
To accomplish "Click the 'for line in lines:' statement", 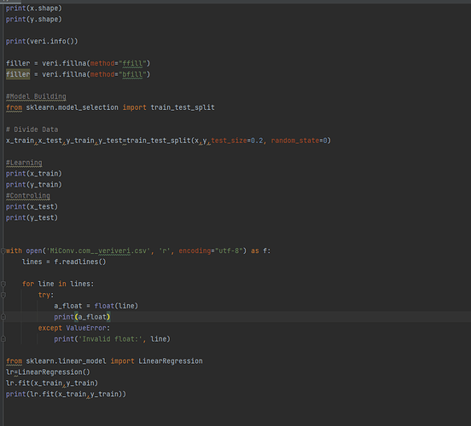I will tap(58, 284).
